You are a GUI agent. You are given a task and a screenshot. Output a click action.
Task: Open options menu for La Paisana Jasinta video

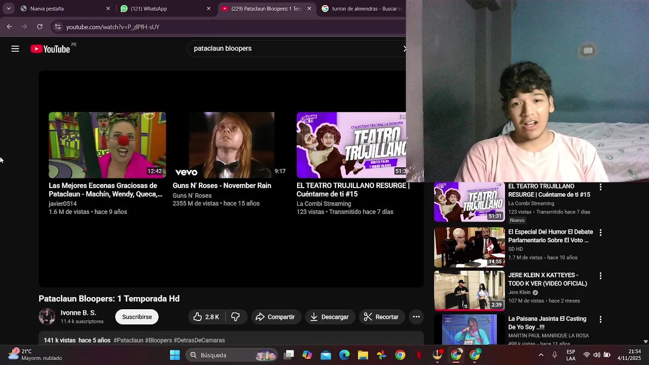click(600, 319)
